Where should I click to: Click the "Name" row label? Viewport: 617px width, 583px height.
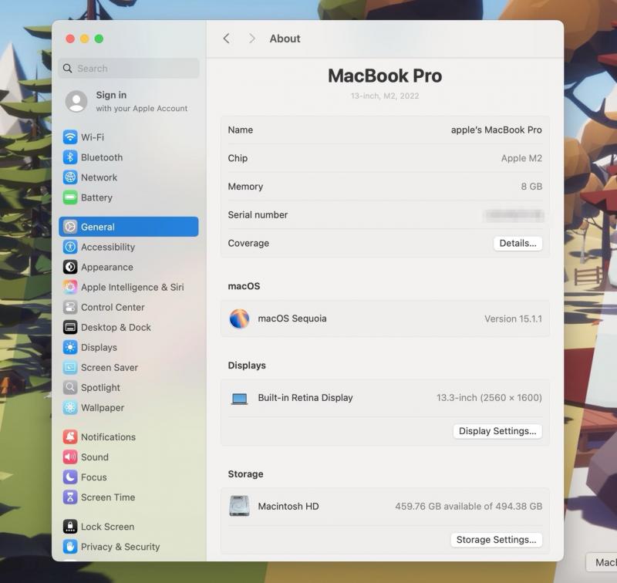[241, 130]
